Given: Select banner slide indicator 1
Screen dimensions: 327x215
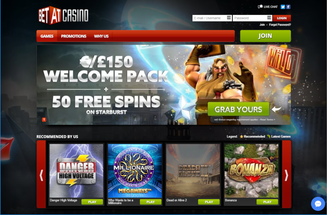Looking at the screenshot, I should [44, 120].
